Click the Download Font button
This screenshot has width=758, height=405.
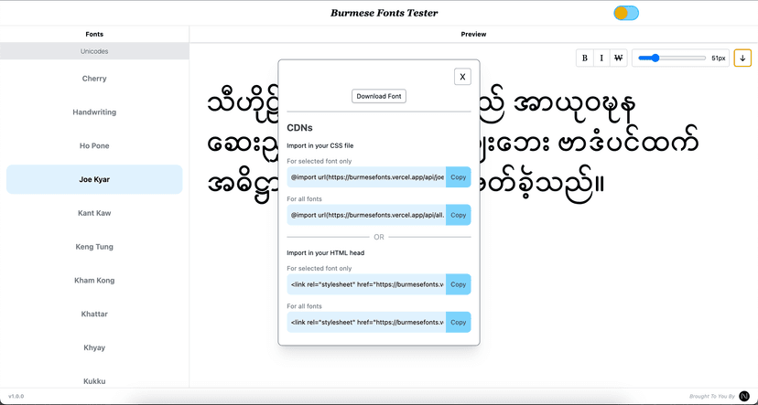379,96
